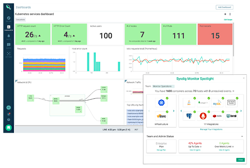Collapse the Team and Admin Status section
The image size is (250, 168).
tap(242, 136)
